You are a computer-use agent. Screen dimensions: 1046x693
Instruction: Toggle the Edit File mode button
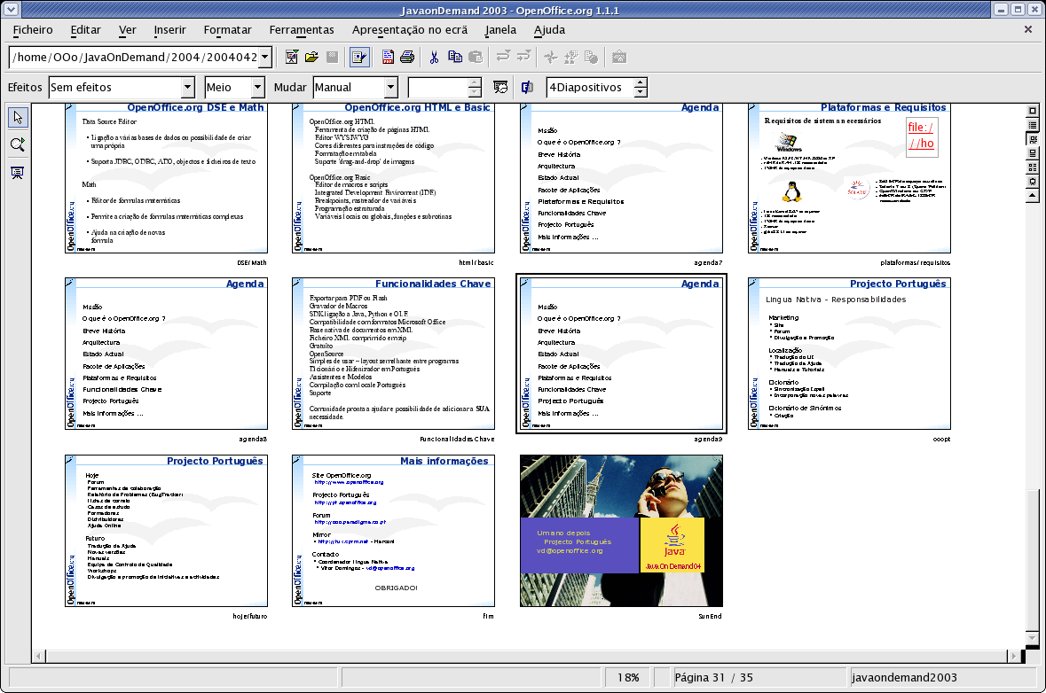click(x=359, y=58)
